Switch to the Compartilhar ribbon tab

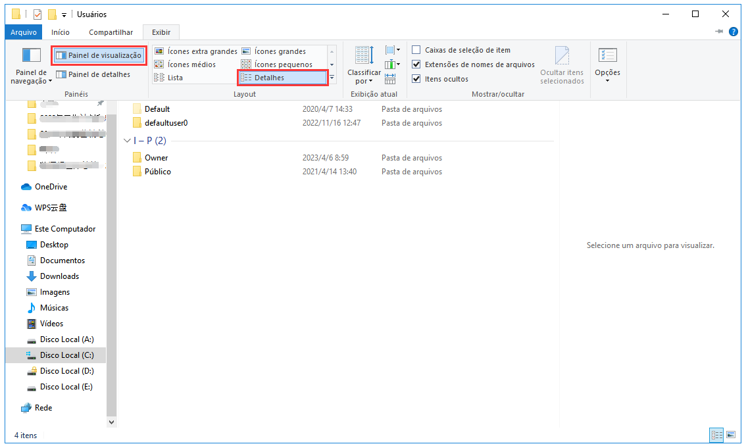tap(111, 32)
